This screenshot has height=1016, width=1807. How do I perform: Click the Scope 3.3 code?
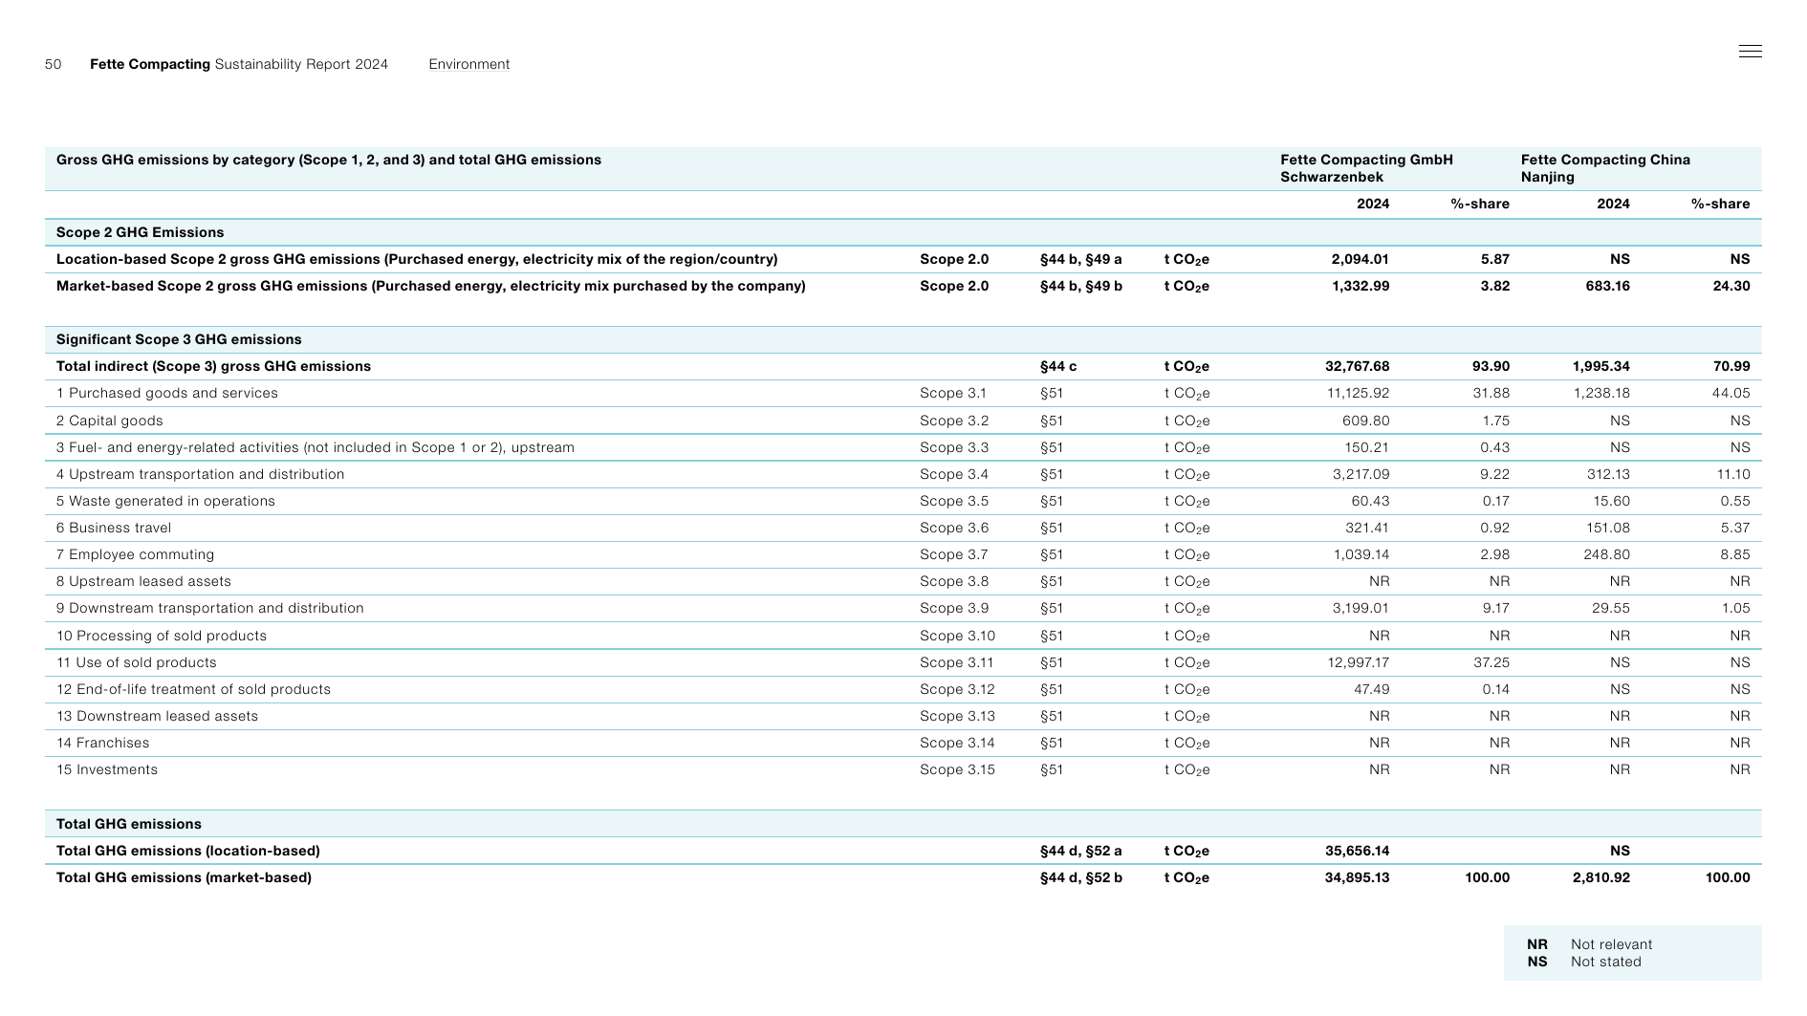point(954,447)
